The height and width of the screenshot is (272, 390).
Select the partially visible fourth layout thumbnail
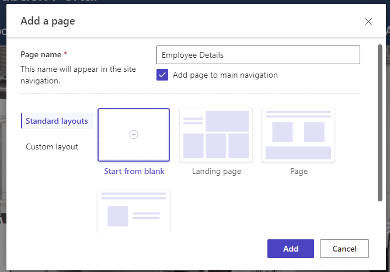click(134, 211)
